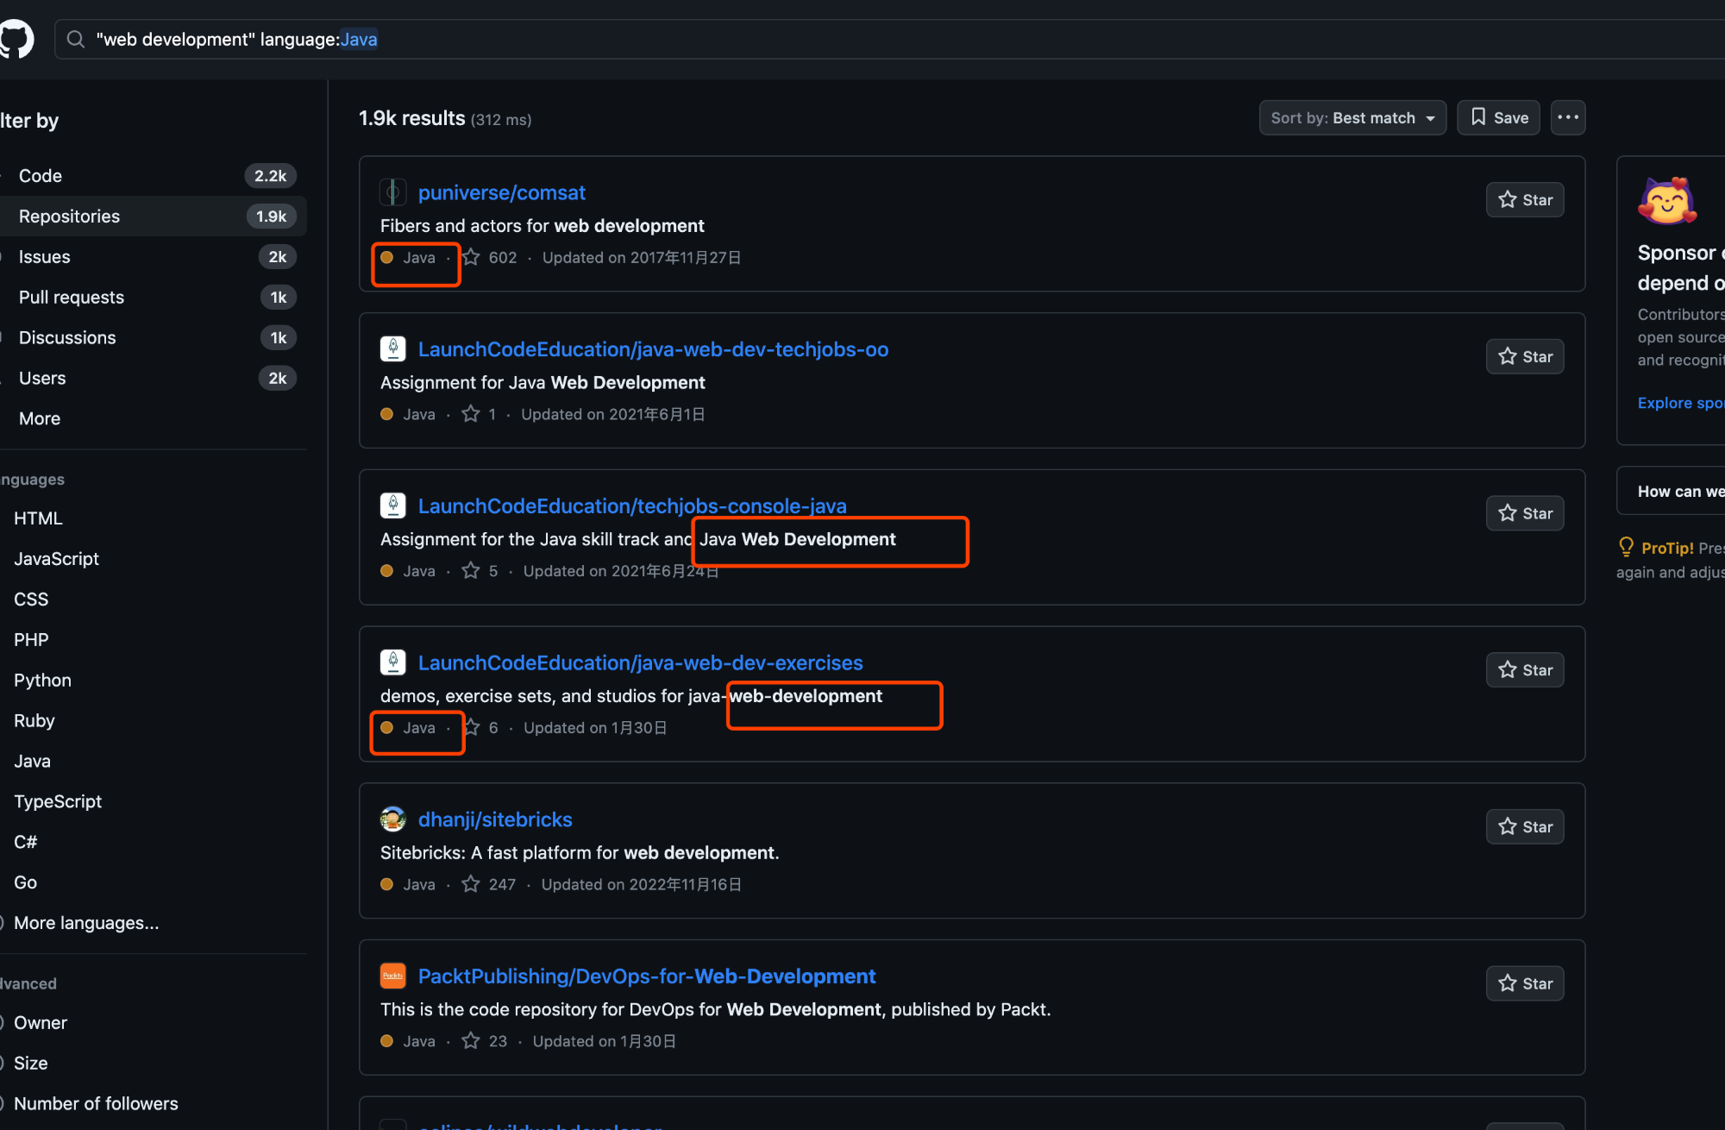Star the techjobs-console-java repository
The image size is (1725, 1130).
tap(1525, 514)
